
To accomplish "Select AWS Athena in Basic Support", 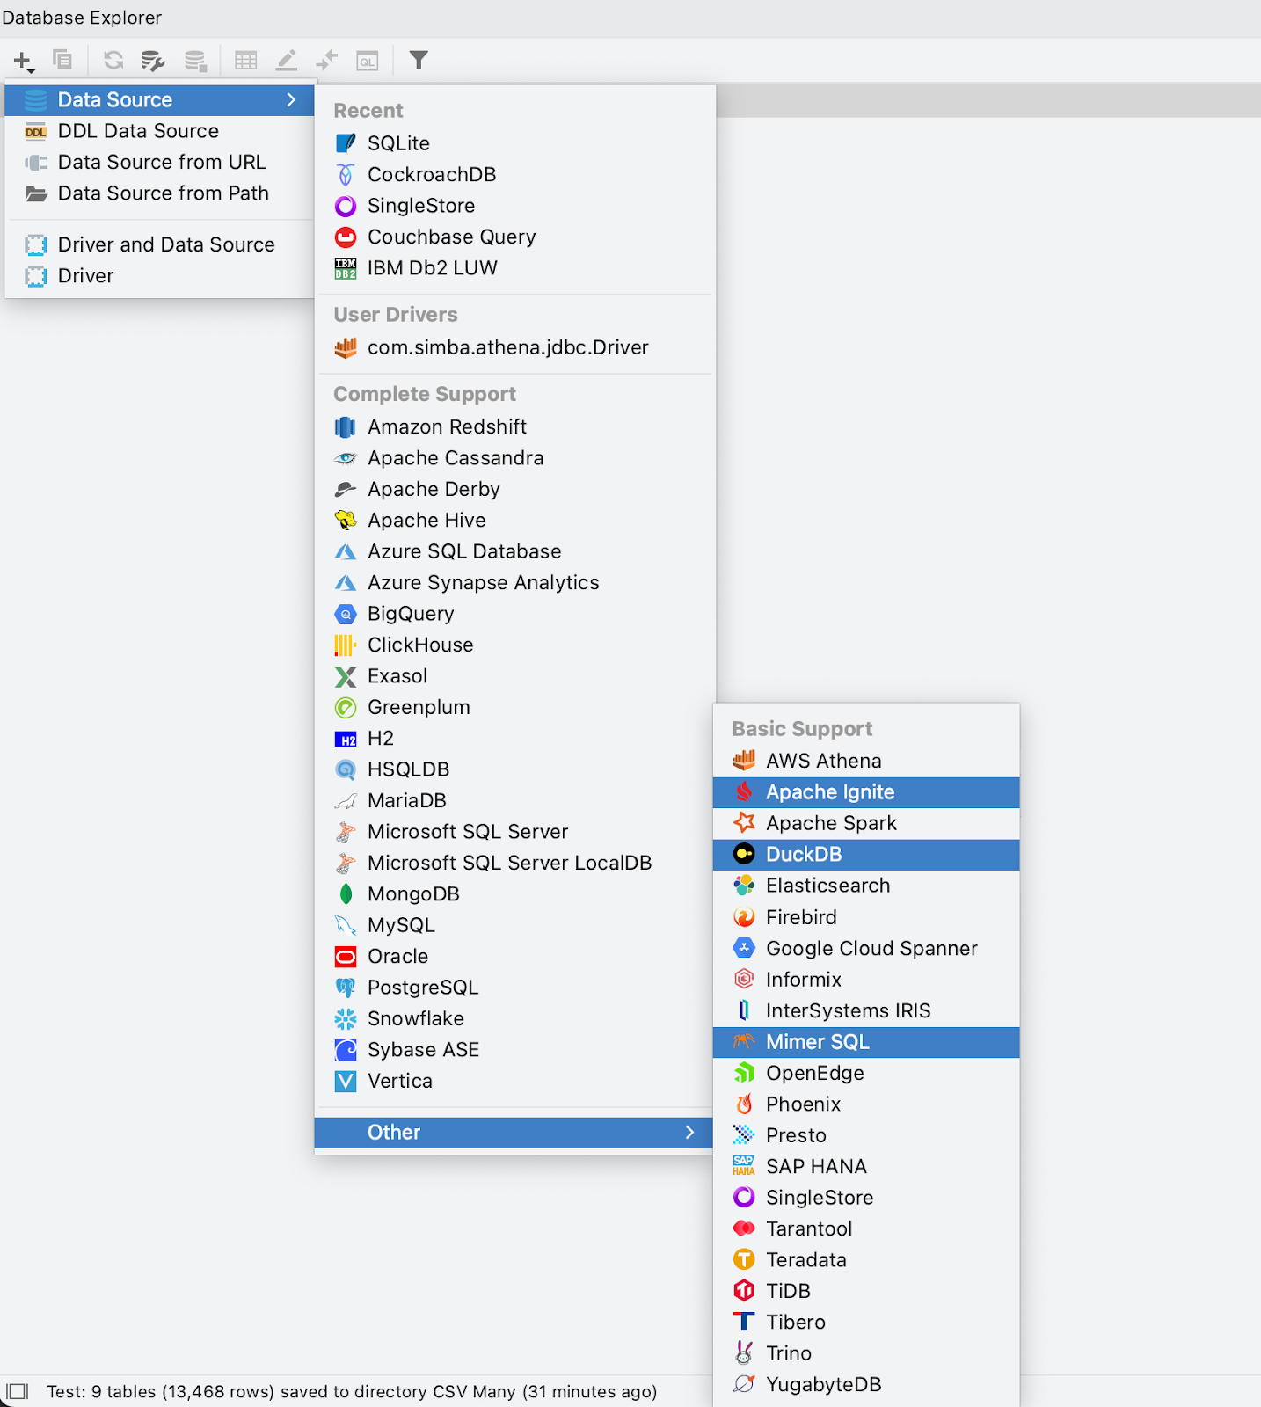I will click(866, 762).
